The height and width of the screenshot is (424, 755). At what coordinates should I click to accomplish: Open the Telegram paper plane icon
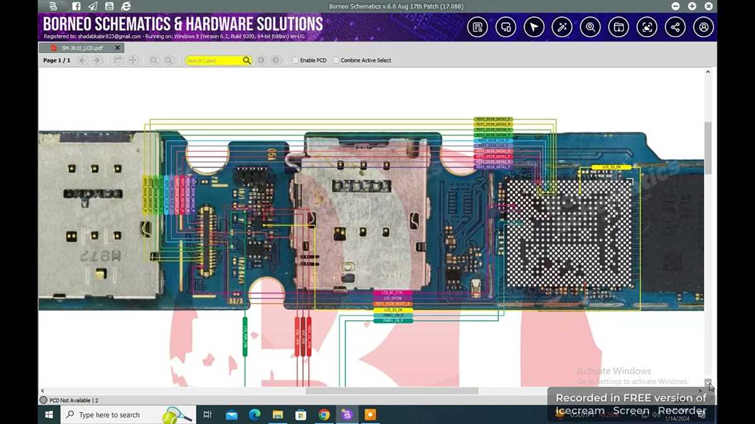[93, 6]
